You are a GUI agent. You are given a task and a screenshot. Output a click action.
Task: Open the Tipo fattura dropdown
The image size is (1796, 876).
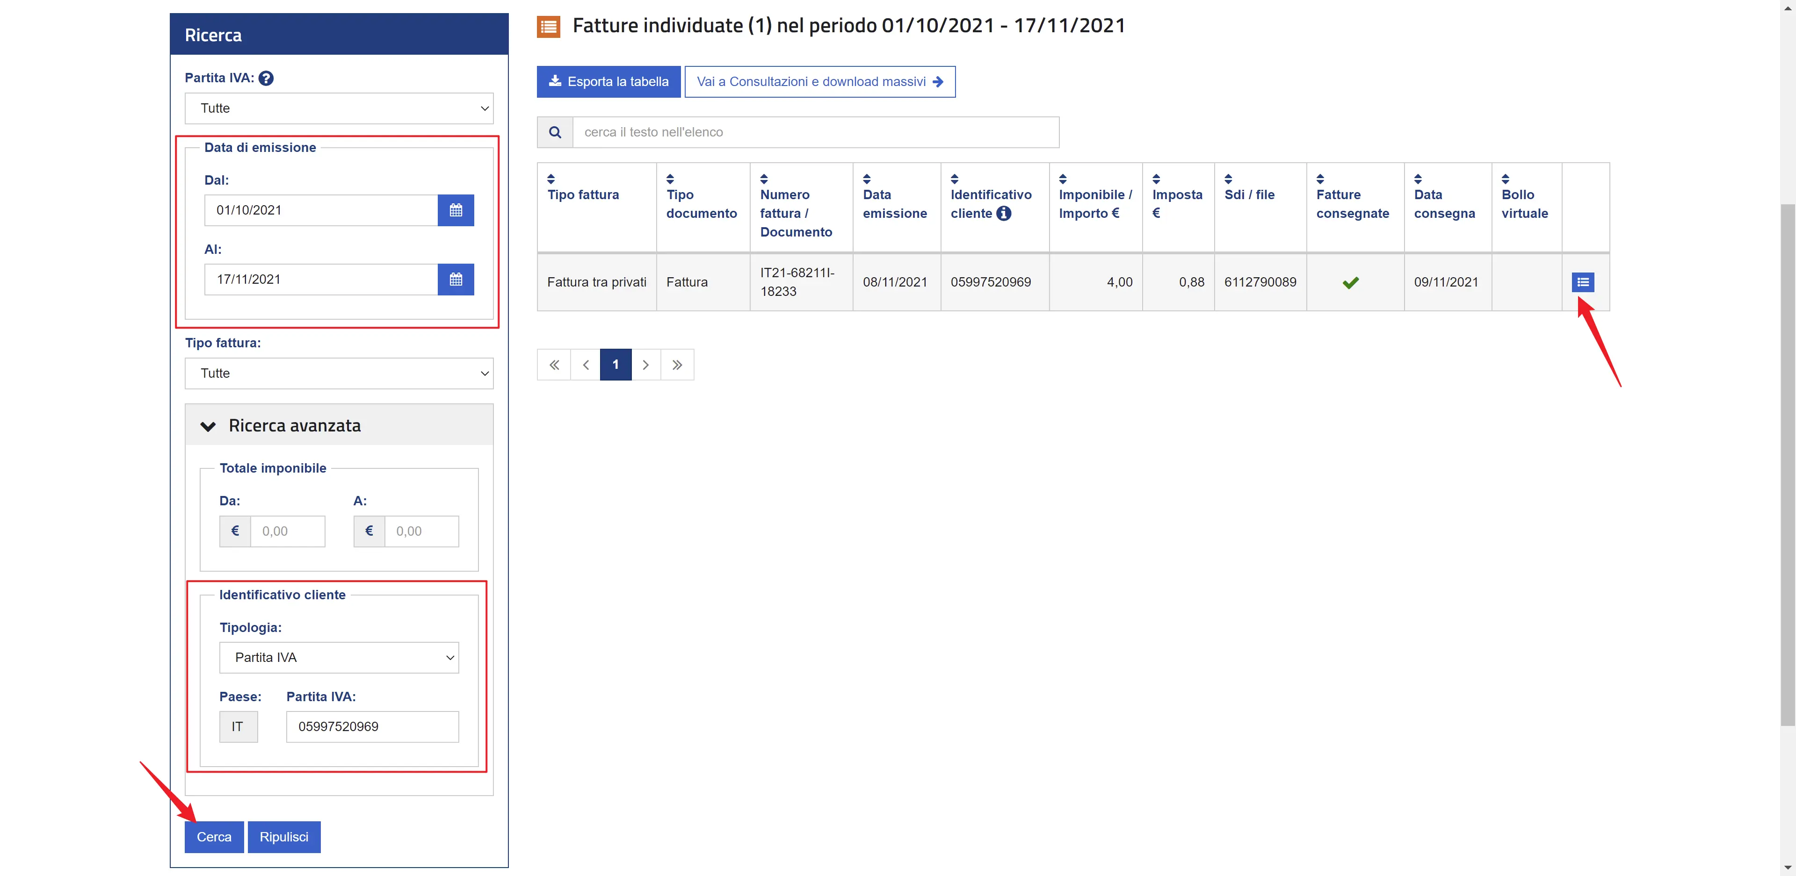(339, 373)
